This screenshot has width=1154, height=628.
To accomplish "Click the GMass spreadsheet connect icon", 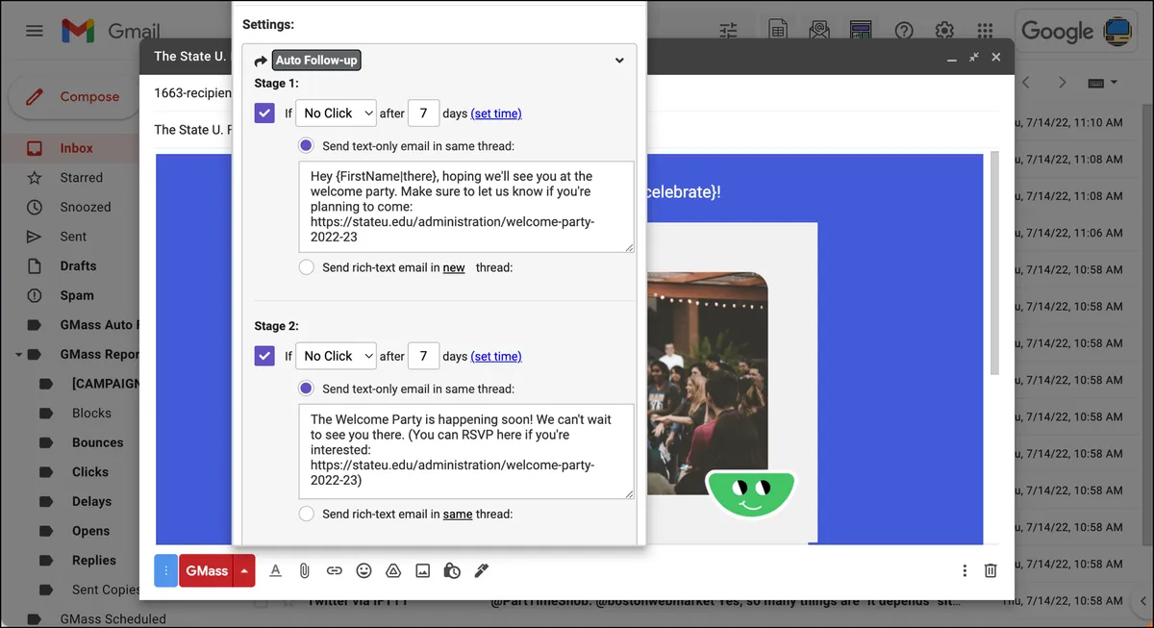I will point(777,31).
